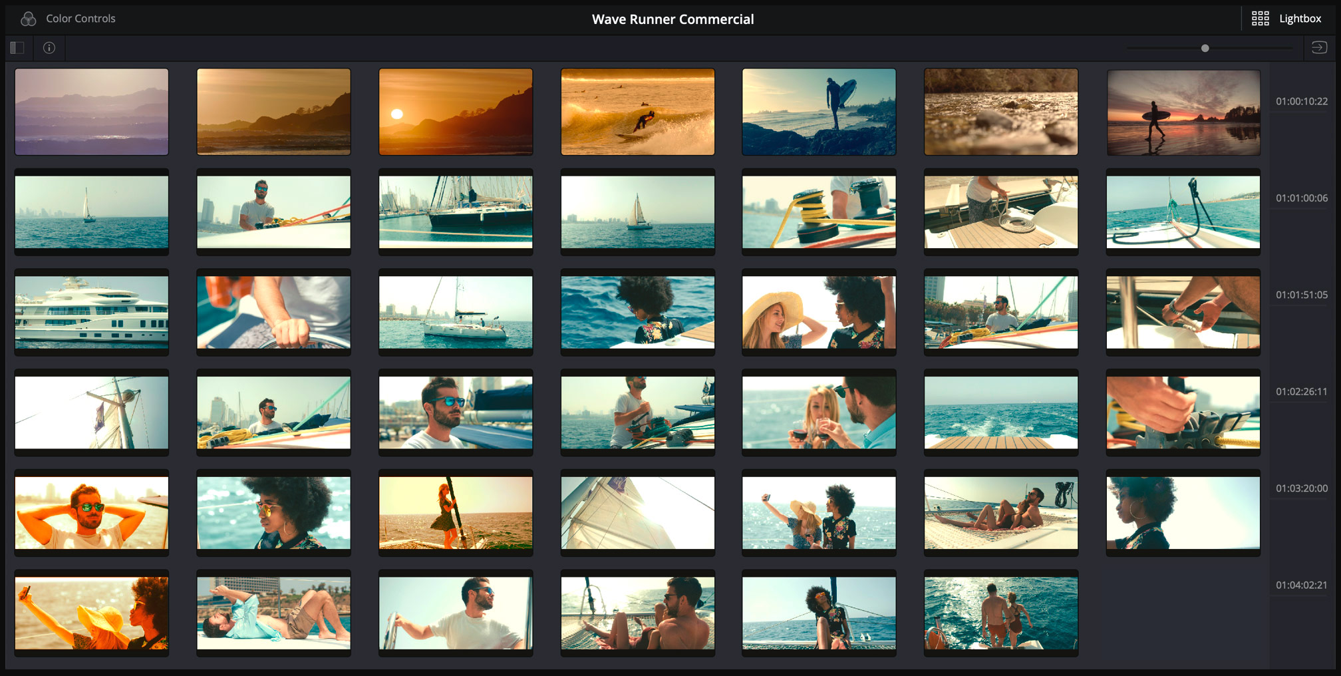1341x676 pixels.
Task: Jump to timecode 01:01:00:06 row marker
Action: (x=1301, y=198)
